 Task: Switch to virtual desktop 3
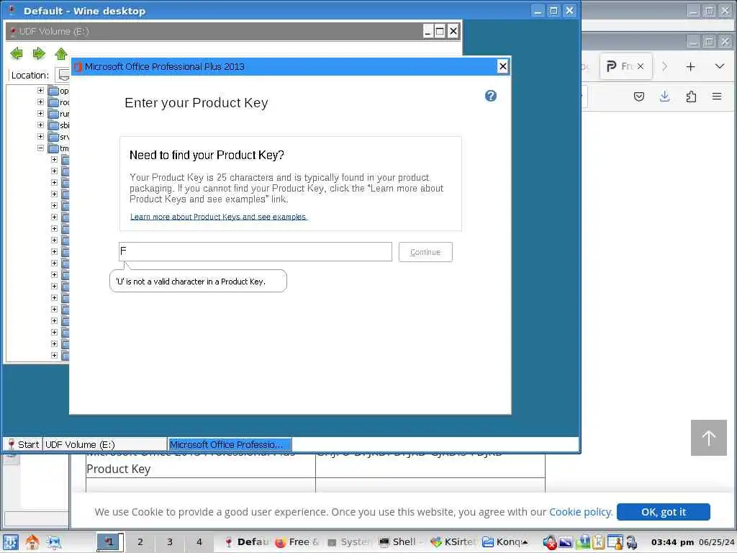170,542
